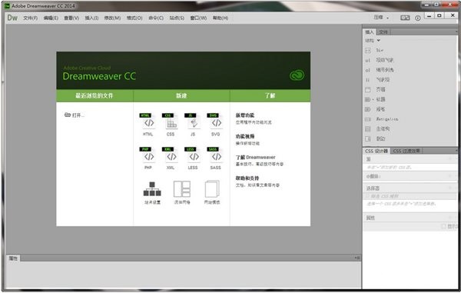The width and height of the screenshot is (461, 293).
Task: Open the 帮助(H) menu
Action: [221, 18]
